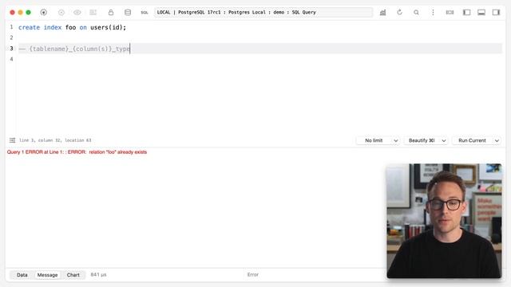The image size is (511, 287).
Task: Toggle the bottom panel icon
Action: pyautogui.click(x=481, y=13)
